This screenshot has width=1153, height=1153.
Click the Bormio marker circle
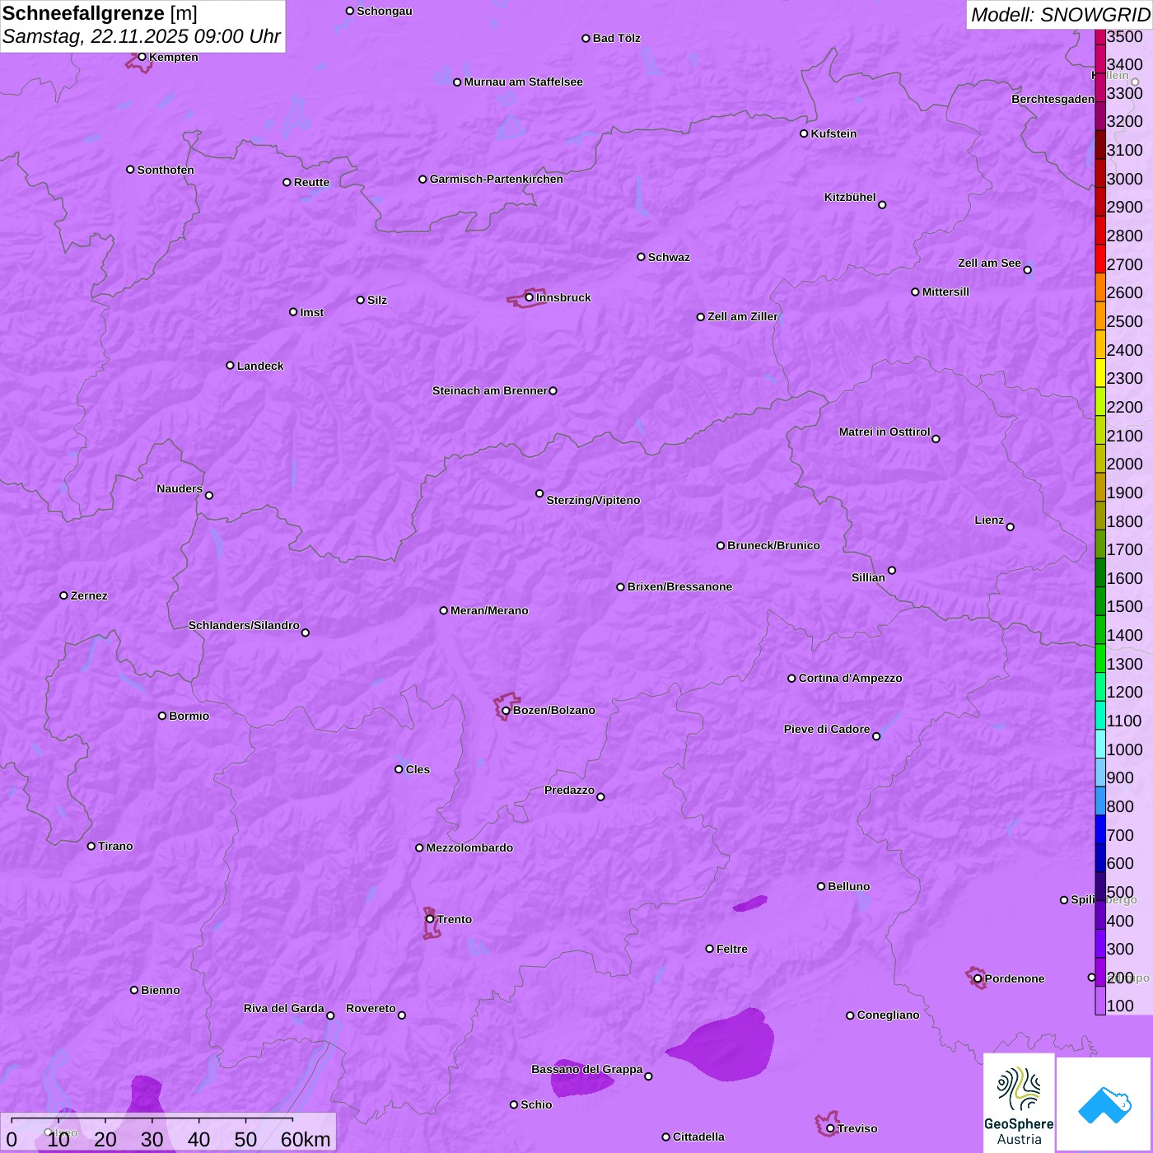[162, 716]
